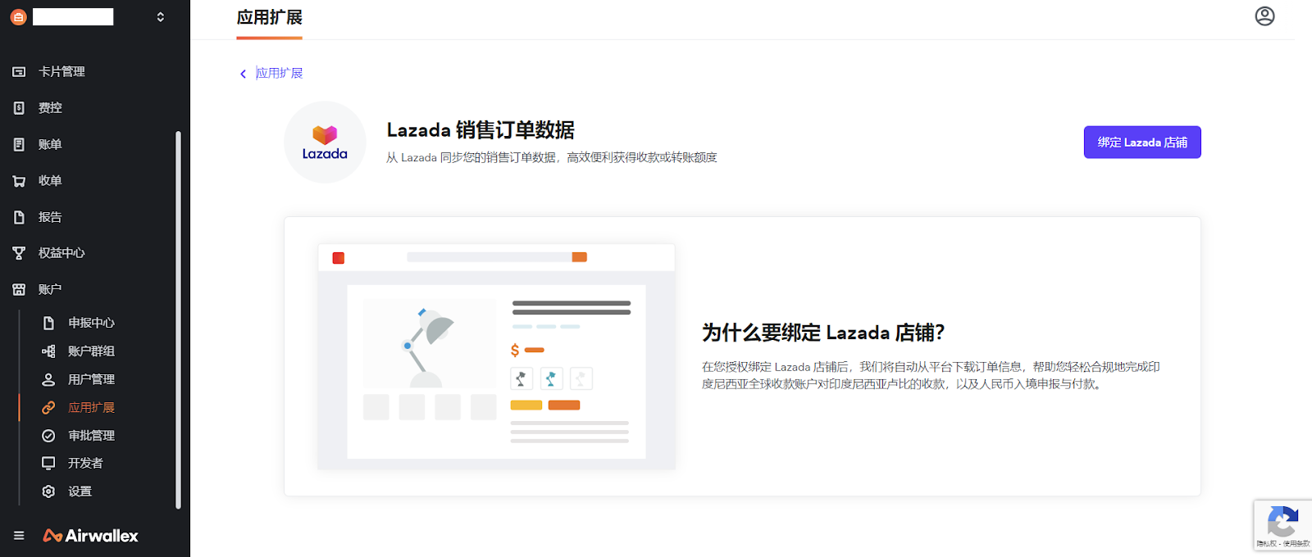Viewport: 1312px width, 557px height.
Task: Click the 用户管理 person icon
Action: (x=48, y=379)
